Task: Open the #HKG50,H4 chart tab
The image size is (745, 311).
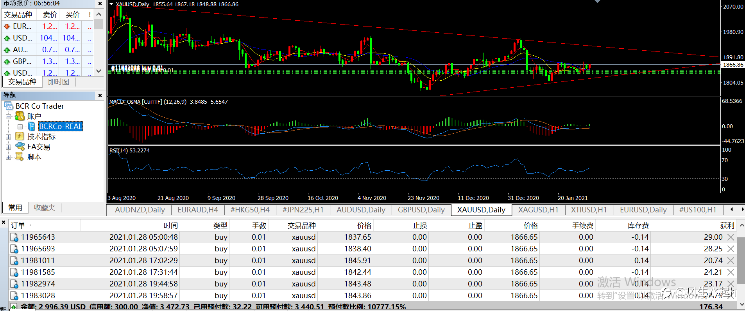Action: click(250, 210)
